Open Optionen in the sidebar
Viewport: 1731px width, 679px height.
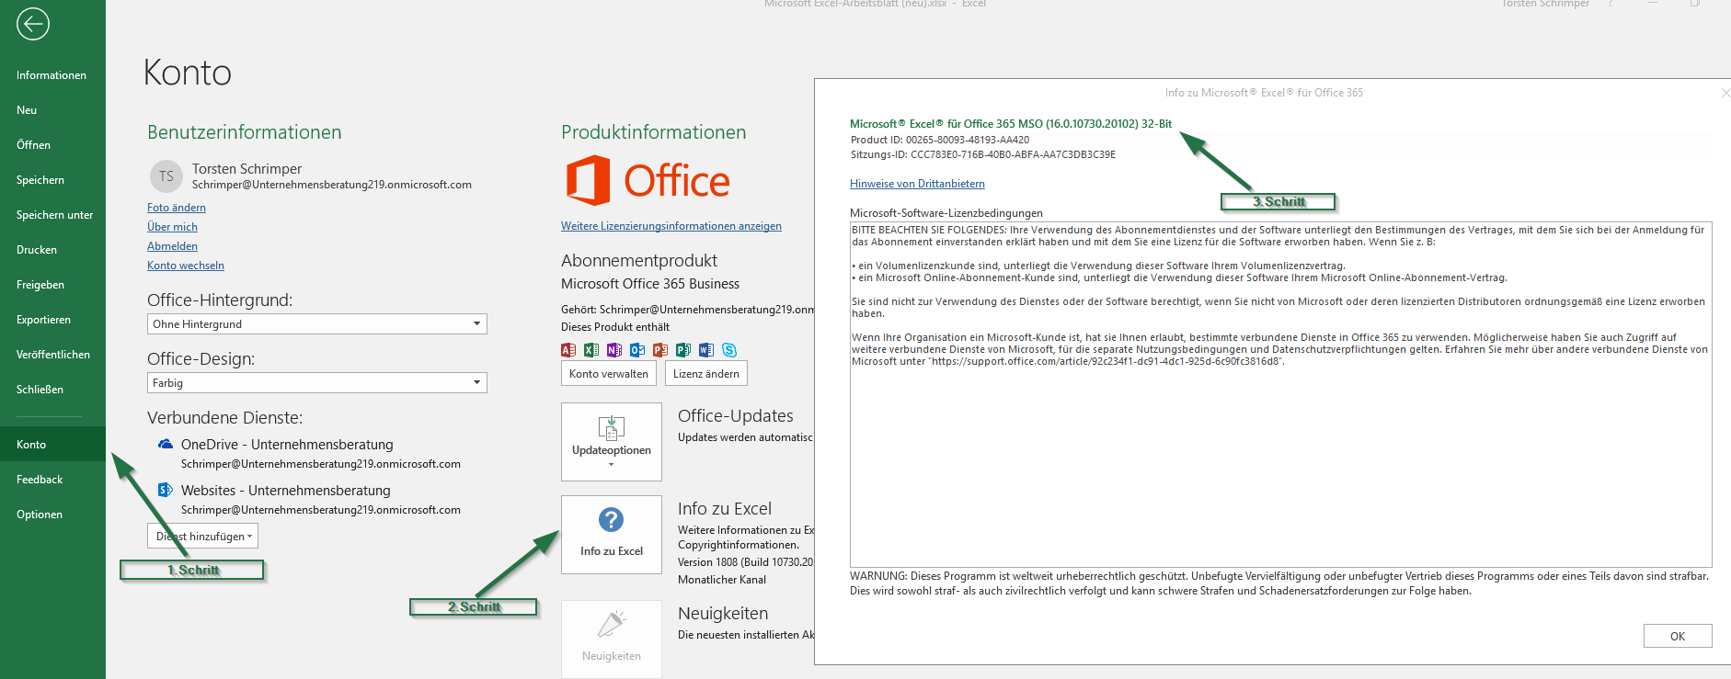[52, 515]
